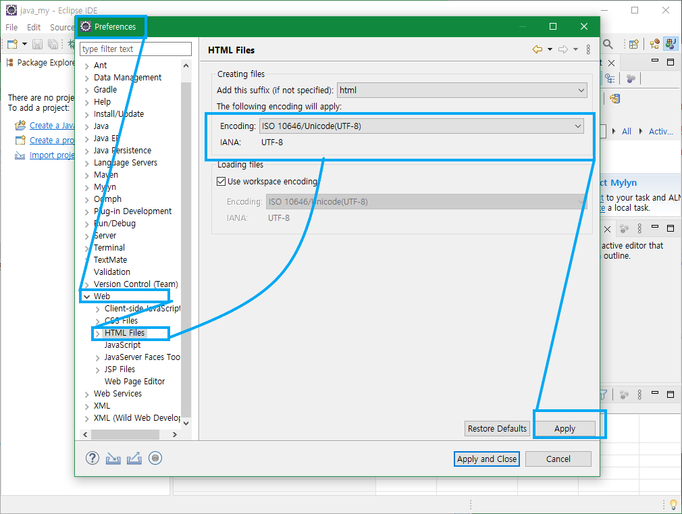Select the TextMate preferences item
Screen dimensions: 682x514
110,260
